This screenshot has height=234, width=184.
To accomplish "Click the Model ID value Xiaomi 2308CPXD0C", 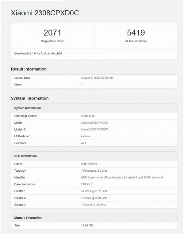I will point(94,129).
